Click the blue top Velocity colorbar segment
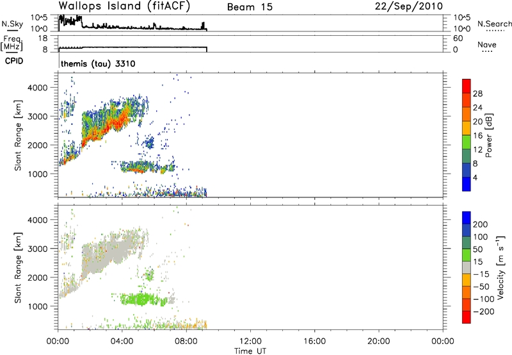Image resolution: width=512 pixels, height=355 pixels. click(x=467, y=218)
